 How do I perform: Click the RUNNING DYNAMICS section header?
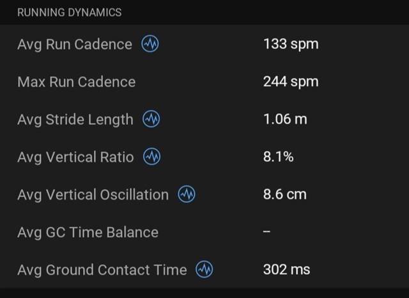click(x=69, y=12)
